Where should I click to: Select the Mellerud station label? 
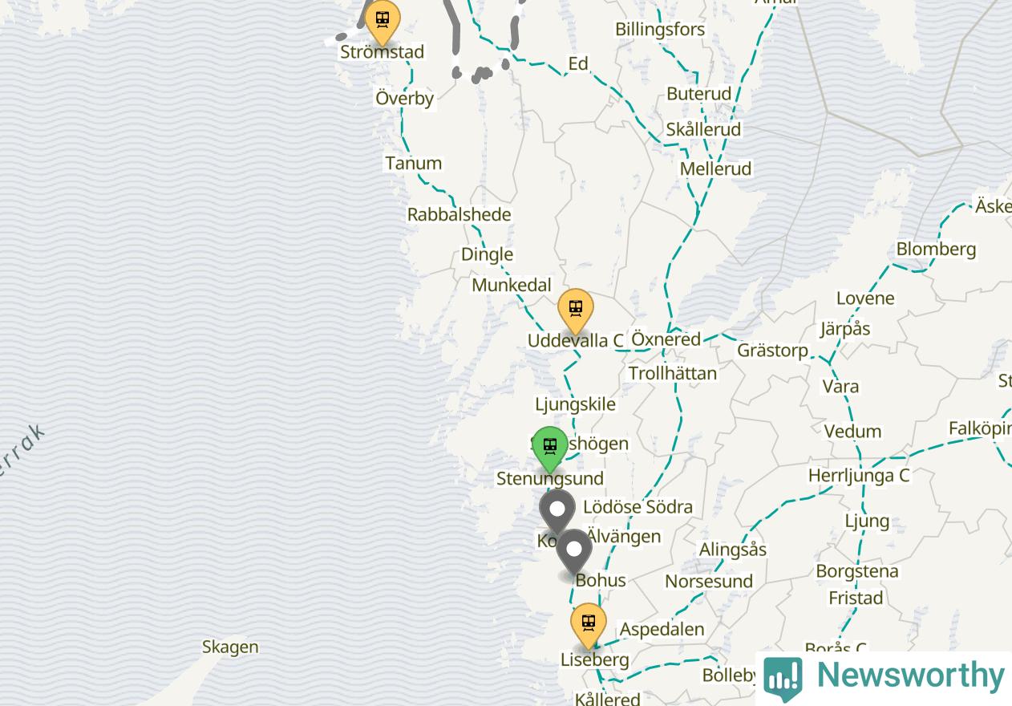715,168
